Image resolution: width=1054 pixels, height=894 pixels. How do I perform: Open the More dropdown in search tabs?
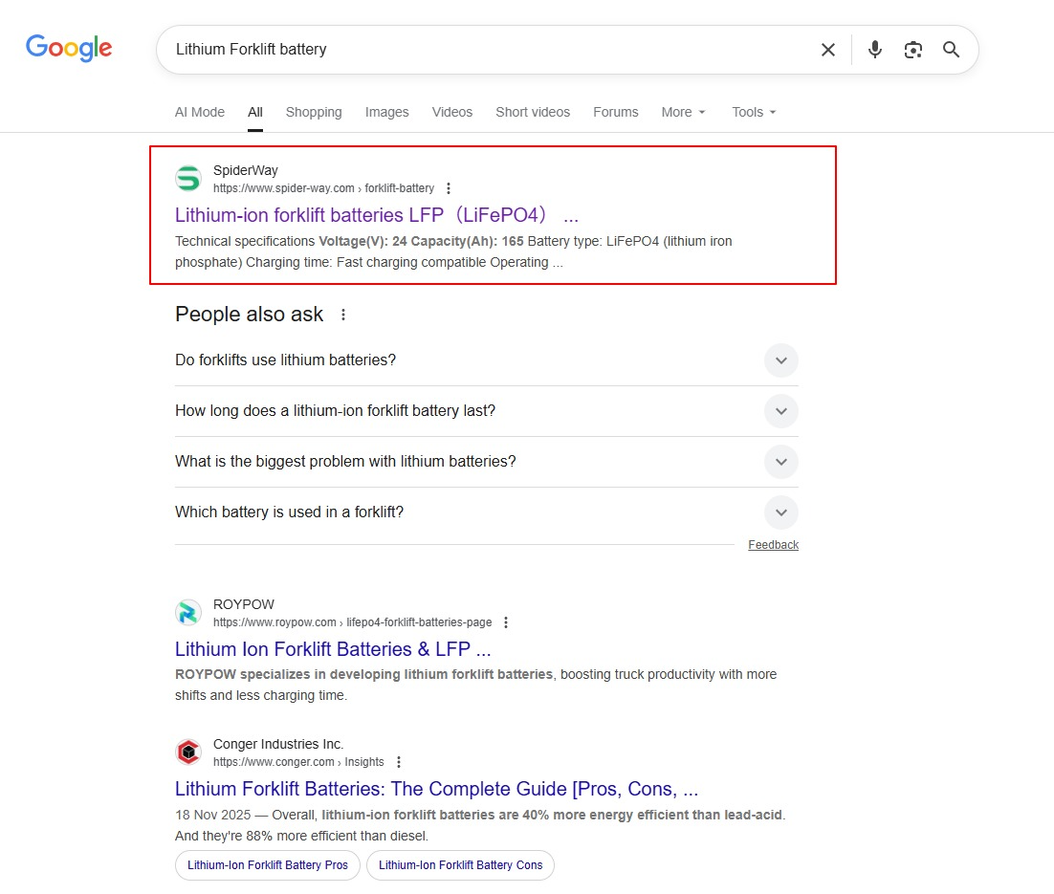coord(683,112)
